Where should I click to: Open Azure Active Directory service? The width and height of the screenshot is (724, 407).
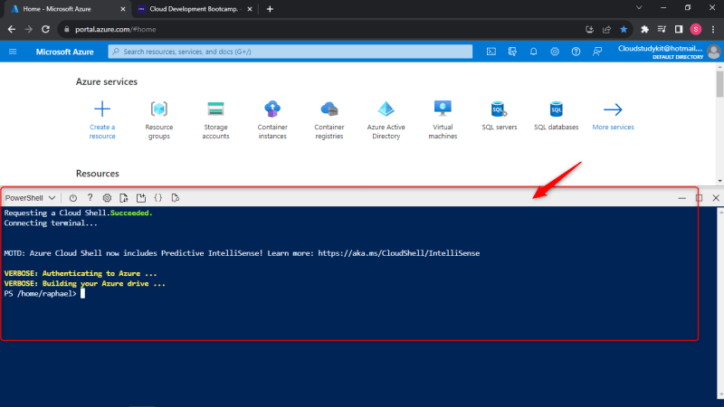pyautogui.click(x=386, y=120)
